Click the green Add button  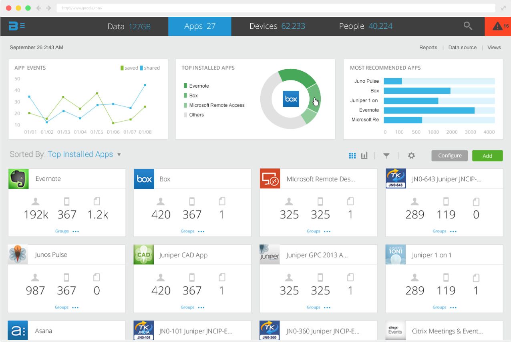[x=487, y=156]
